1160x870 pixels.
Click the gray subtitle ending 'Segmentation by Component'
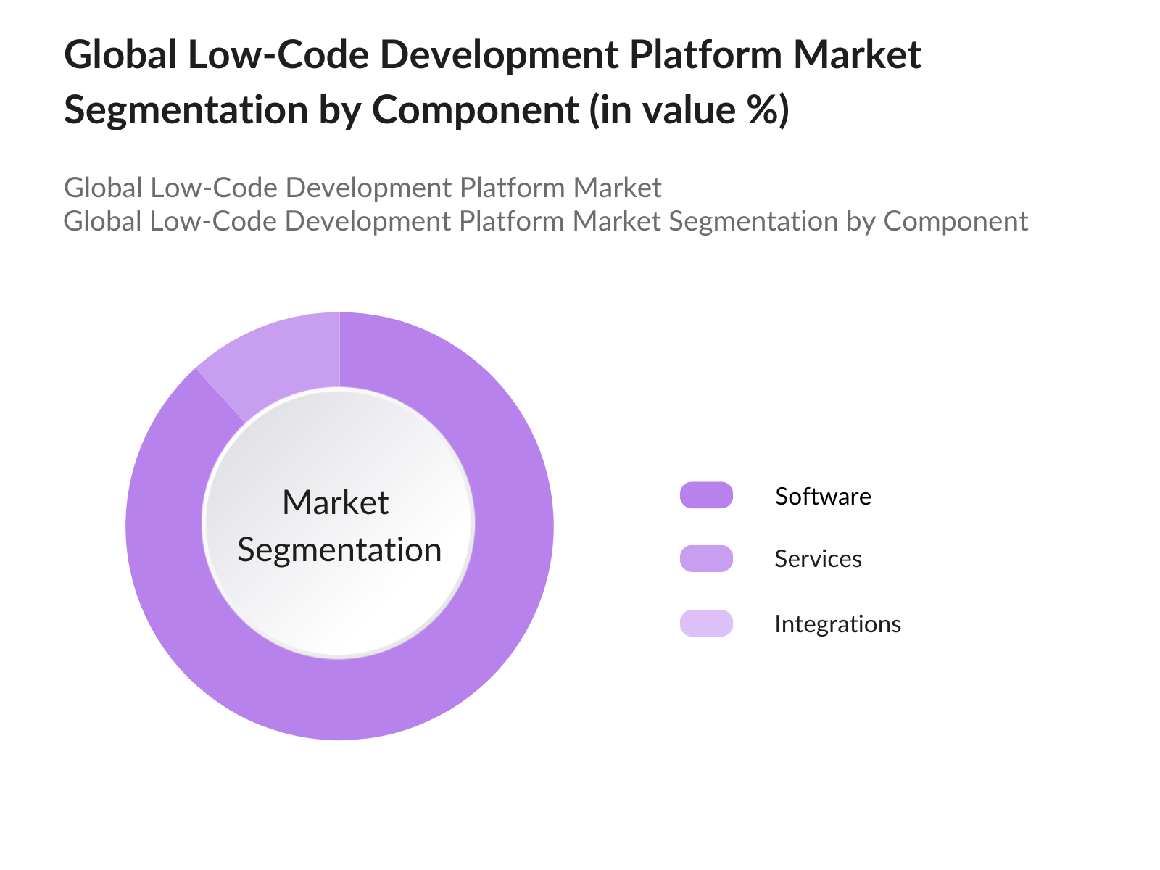[545, 221]
